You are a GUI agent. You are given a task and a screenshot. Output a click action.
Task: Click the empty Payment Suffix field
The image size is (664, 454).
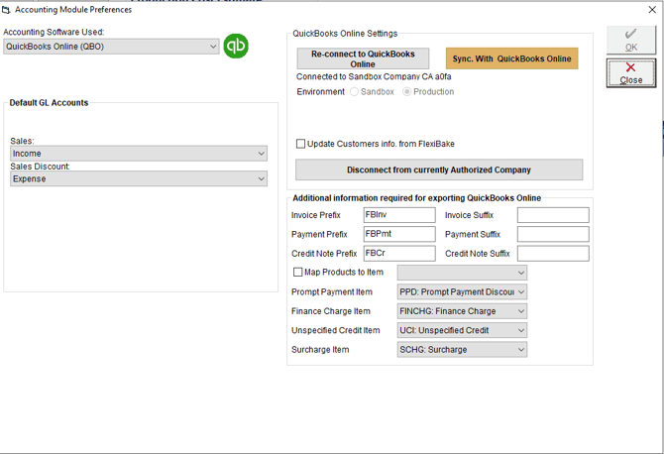(553, 234)
